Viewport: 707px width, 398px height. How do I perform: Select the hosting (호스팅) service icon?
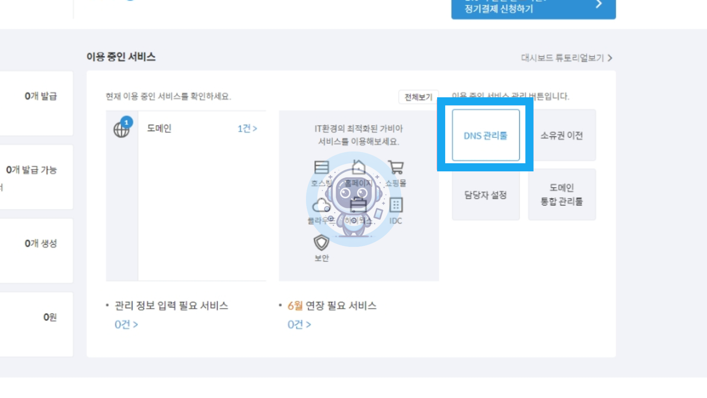pyautogui.click(x=321, y=167)
